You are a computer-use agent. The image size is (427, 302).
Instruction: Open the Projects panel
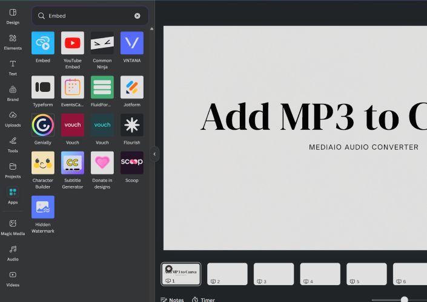pos(13,171)
